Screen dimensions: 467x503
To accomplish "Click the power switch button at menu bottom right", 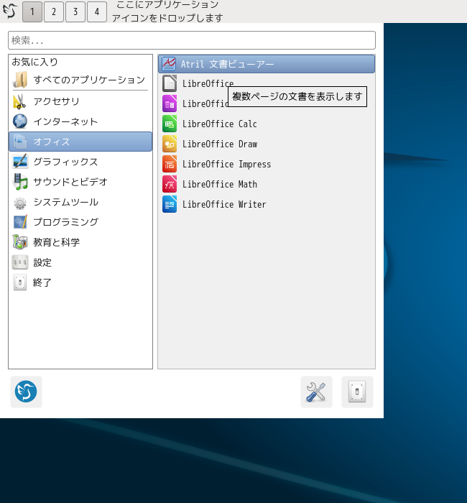I will point(357,392).
